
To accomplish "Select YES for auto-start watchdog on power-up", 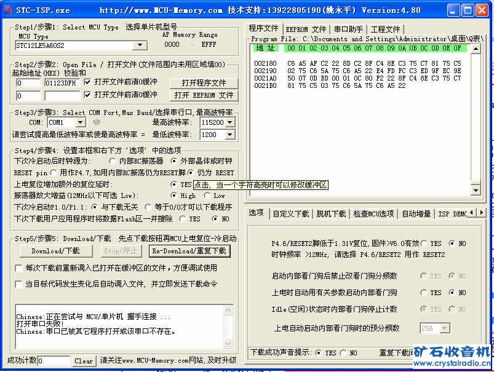I will click(x=424, y=292).
